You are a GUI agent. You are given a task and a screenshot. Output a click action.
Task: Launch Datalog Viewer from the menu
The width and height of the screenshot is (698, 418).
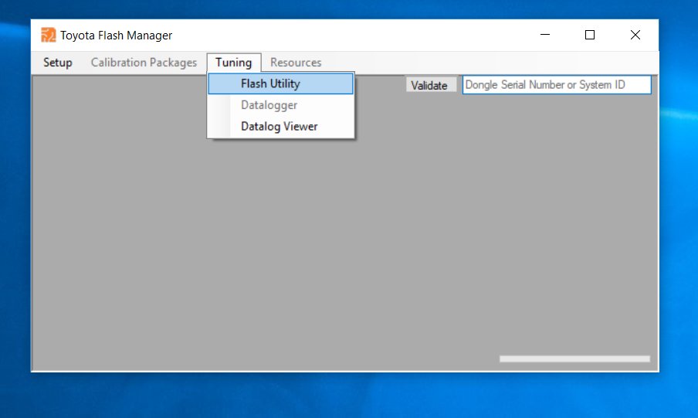pyautogui.click(x=280, y=127)
